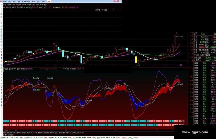Open the 帮助 menu
The width and height of the screenshot is (216, 139).
(x=43, y=1)
